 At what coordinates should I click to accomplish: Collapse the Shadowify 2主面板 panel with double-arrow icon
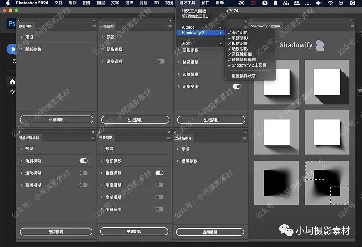pyautogui.click(x=352, y=20)
